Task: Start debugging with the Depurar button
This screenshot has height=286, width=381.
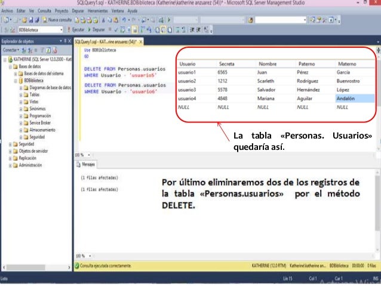Action: [96, 30]
